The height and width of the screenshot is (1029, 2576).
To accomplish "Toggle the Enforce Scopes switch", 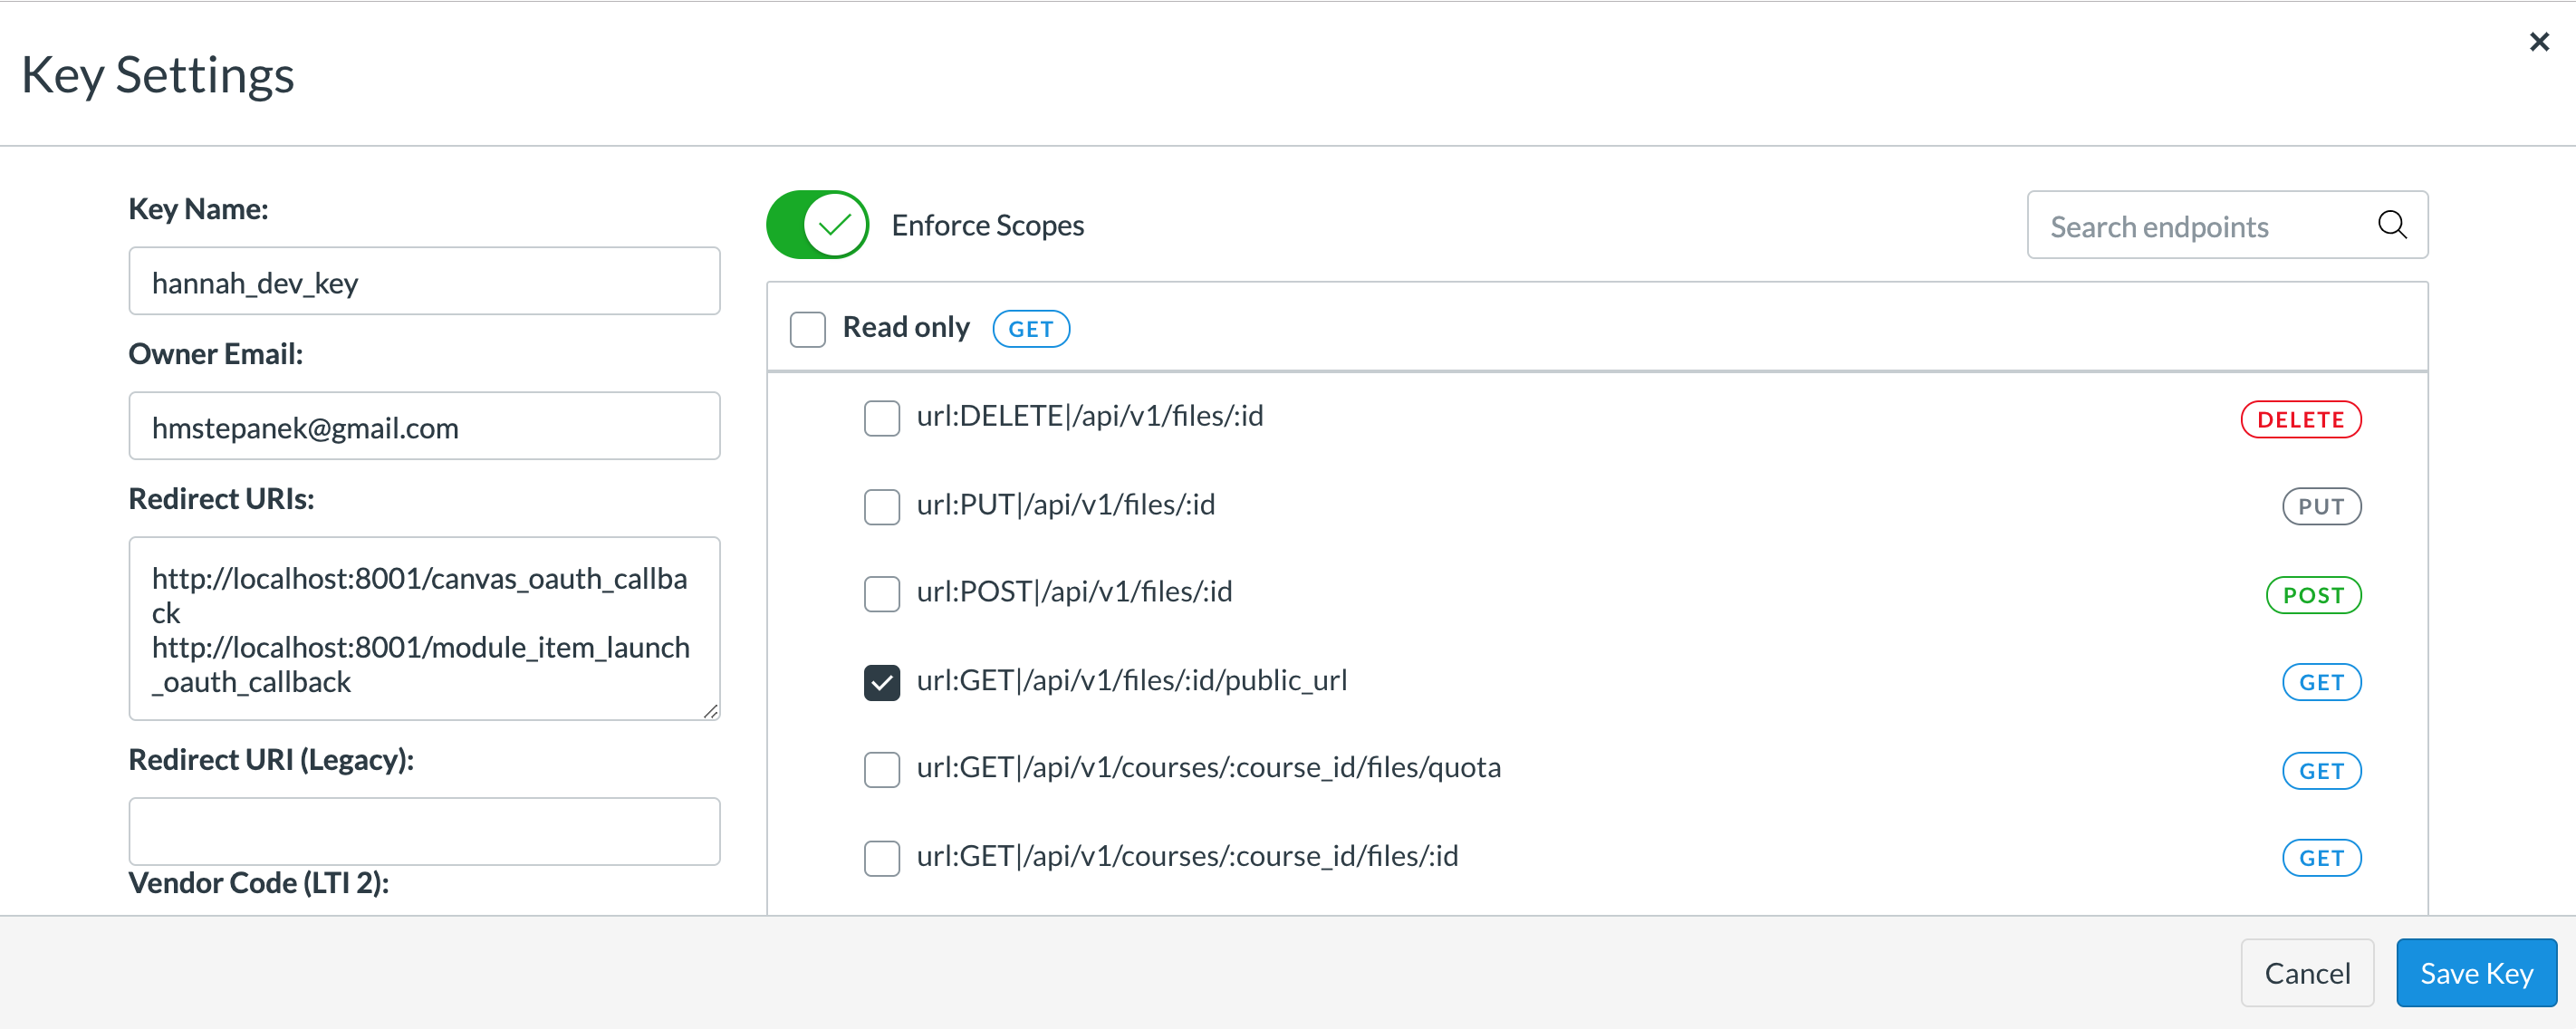I will coord(817,225).
